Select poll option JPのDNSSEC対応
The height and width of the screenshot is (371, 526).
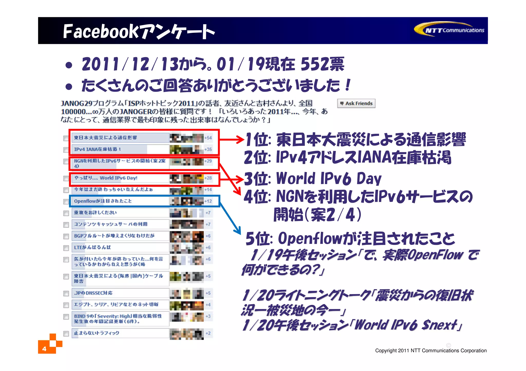[120, 293]
